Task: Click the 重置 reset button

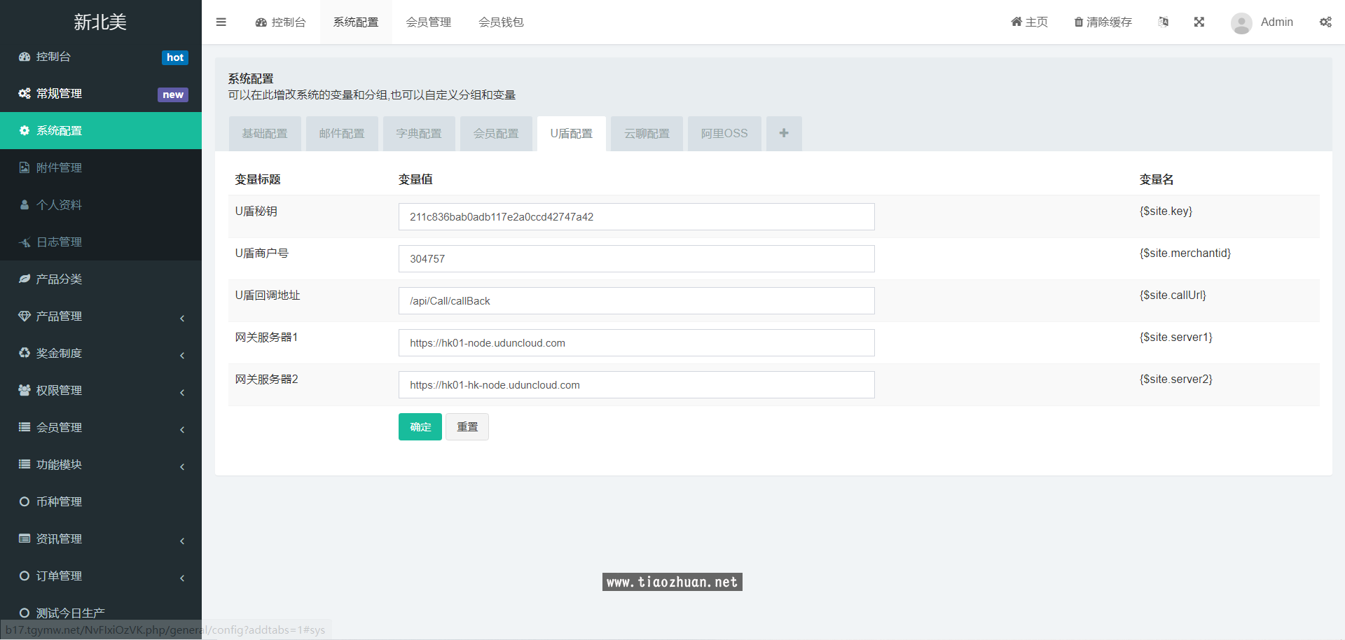Action: coord(467,426)
